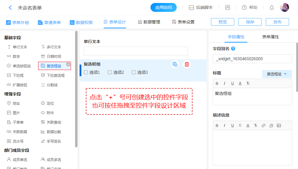Click the blue help icon beside 字段别名

[233, 49]
